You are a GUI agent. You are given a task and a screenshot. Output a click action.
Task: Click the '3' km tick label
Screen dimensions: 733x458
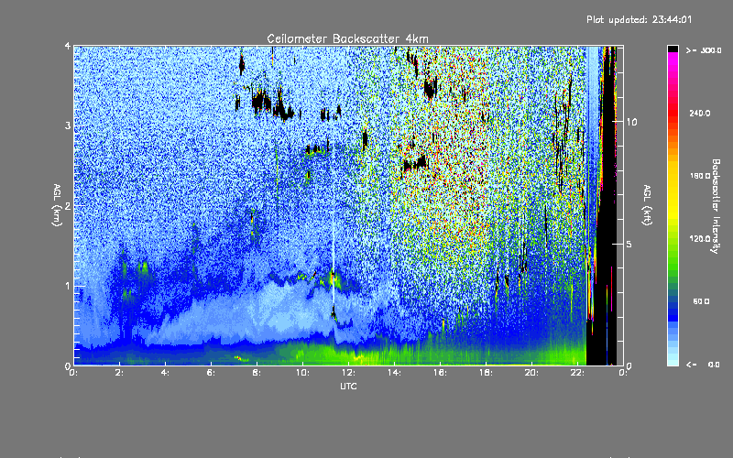pyautogui.click(x=68, y=126)
